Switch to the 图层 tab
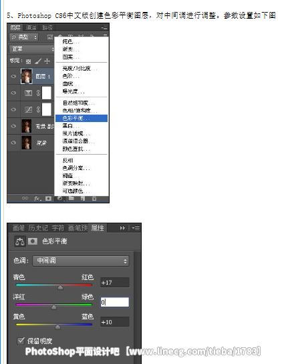This screenshot has width=298, height=364. pyautogui.click(x=15, y=28)
